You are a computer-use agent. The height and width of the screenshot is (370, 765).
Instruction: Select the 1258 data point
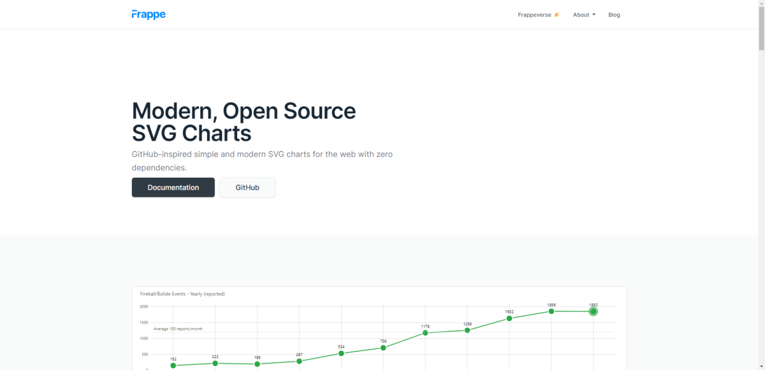(467, 330)
